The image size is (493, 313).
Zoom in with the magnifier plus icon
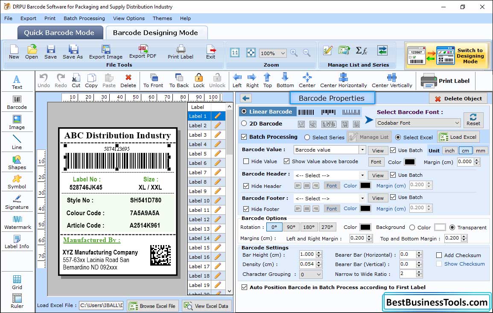[x=294, y=53]
